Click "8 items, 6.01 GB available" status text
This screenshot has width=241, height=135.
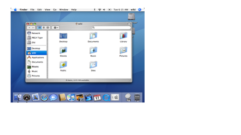point(77,80)
